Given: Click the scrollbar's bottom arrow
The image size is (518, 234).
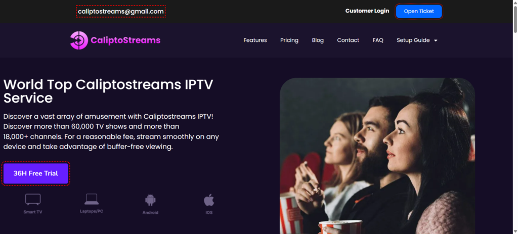Looking at the screenshot, I should pos(515,231).
